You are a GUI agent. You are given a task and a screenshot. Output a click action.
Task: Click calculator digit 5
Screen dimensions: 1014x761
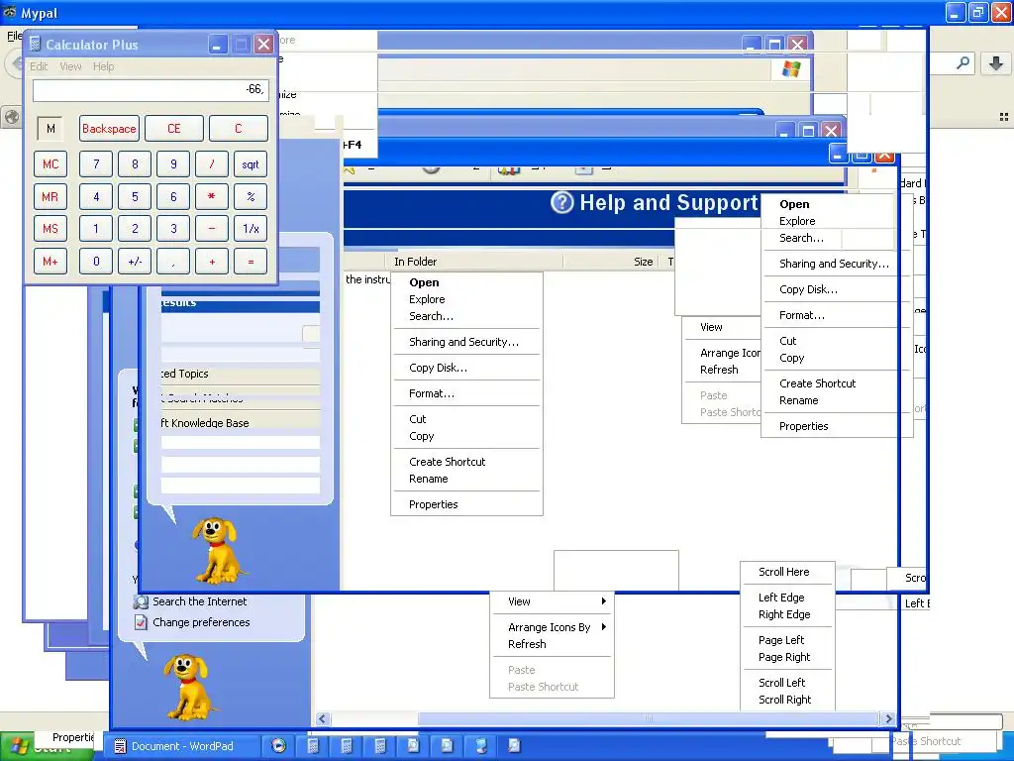[135, 197]
